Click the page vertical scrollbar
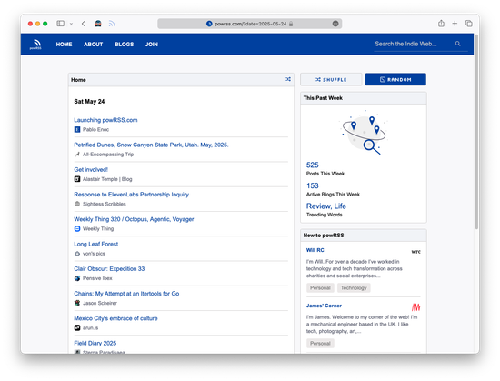500x381 pixels. click(x=476, y=131)
